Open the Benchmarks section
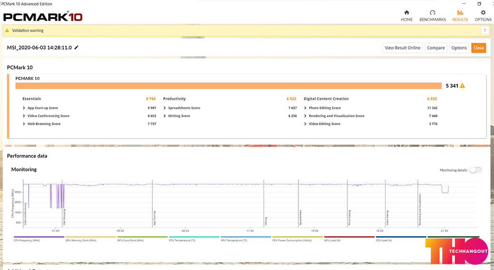Viewport: 494px width, 270px height. [x=432, y=16]
